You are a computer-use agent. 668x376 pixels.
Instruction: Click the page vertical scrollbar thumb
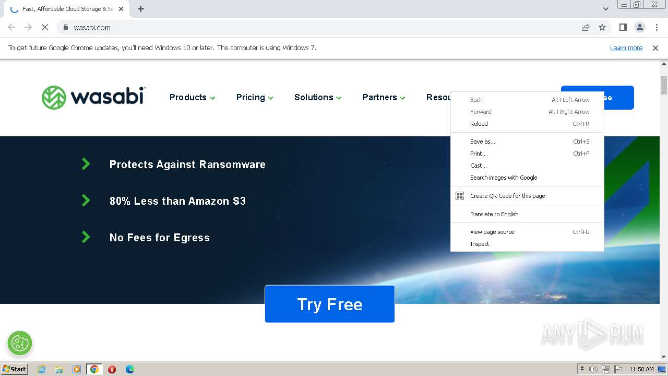coord(663,85)
